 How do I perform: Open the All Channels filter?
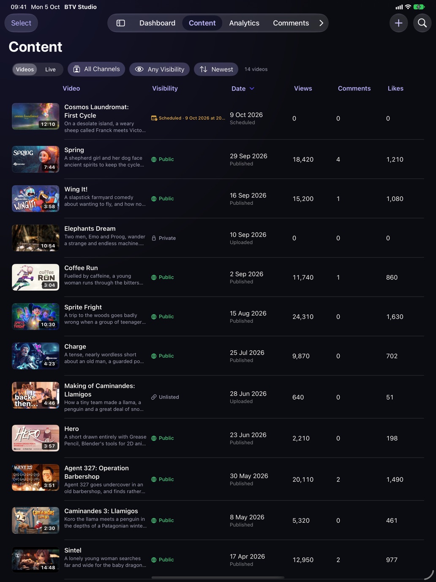pyautogui.click(x=96, y=69)
